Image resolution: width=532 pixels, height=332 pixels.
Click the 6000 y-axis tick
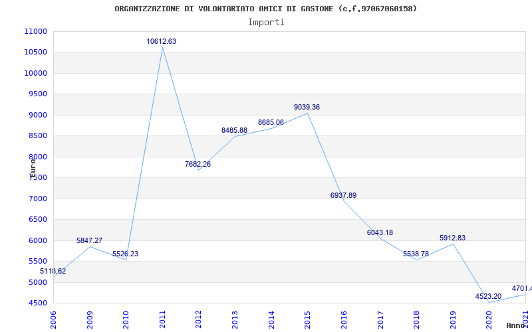(37, 240)
